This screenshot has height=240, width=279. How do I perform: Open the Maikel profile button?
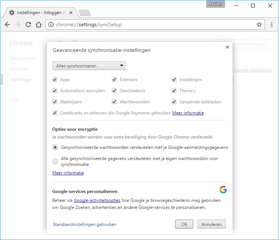pyautogui.click(x=215, y=4)
